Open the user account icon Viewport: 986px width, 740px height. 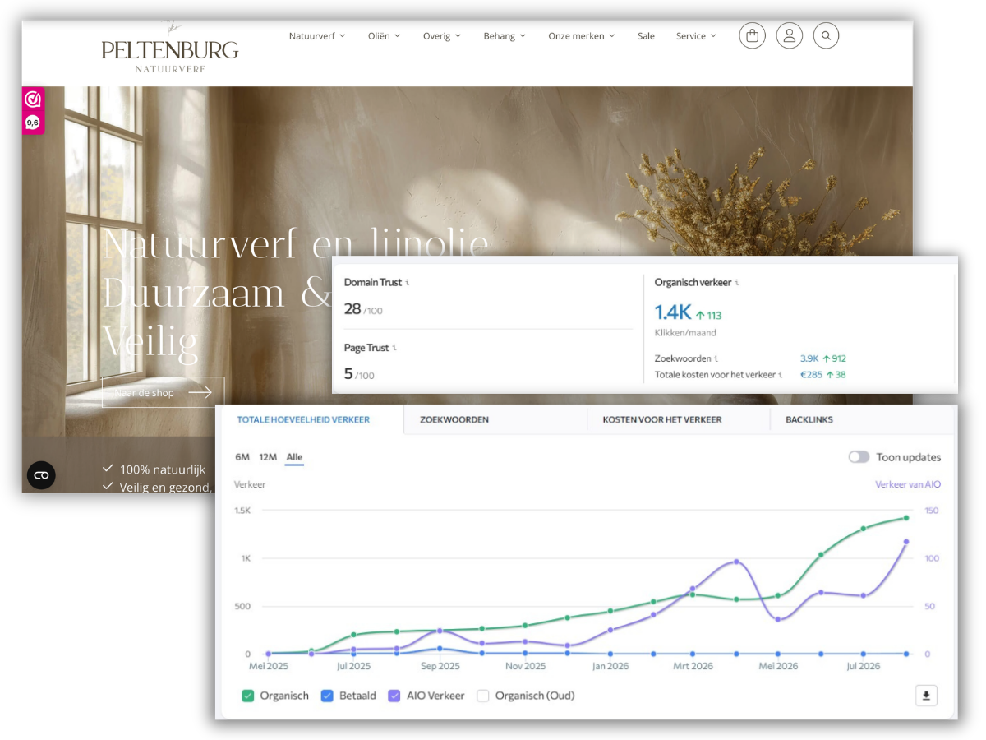(x=789, y=35)
